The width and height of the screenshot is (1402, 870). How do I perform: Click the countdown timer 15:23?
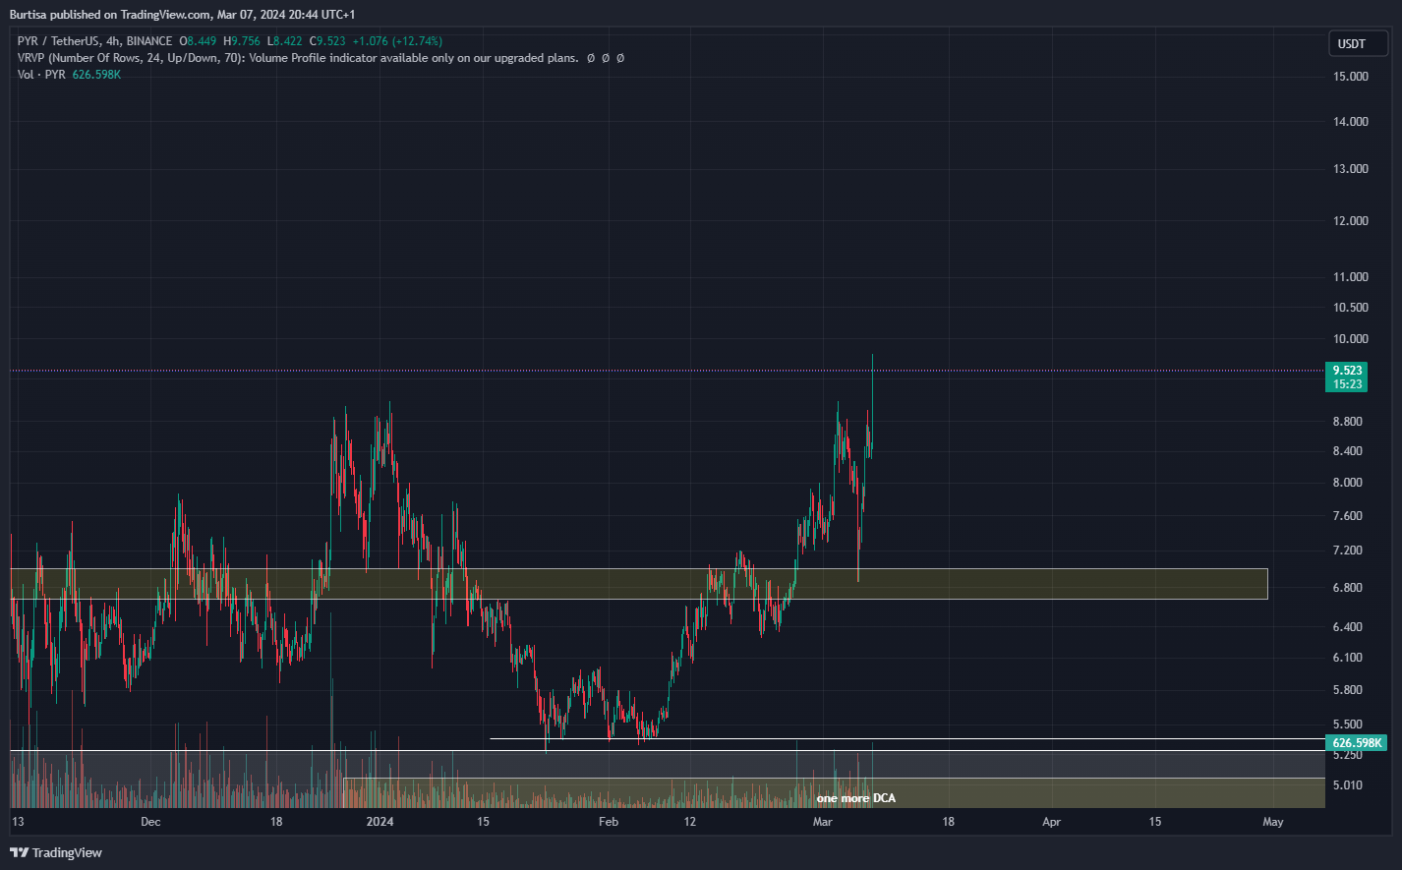(1347, 383)
